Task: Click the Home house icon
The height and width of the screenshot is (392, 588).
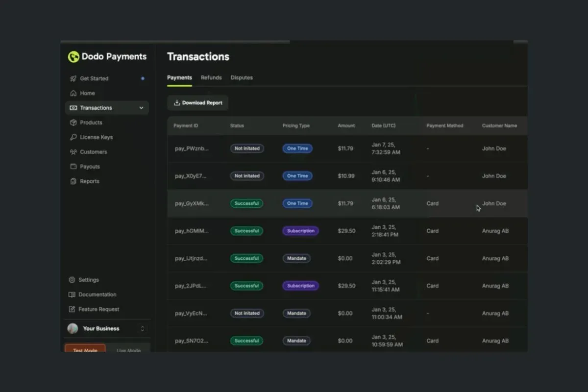Action: pos(73,93)
